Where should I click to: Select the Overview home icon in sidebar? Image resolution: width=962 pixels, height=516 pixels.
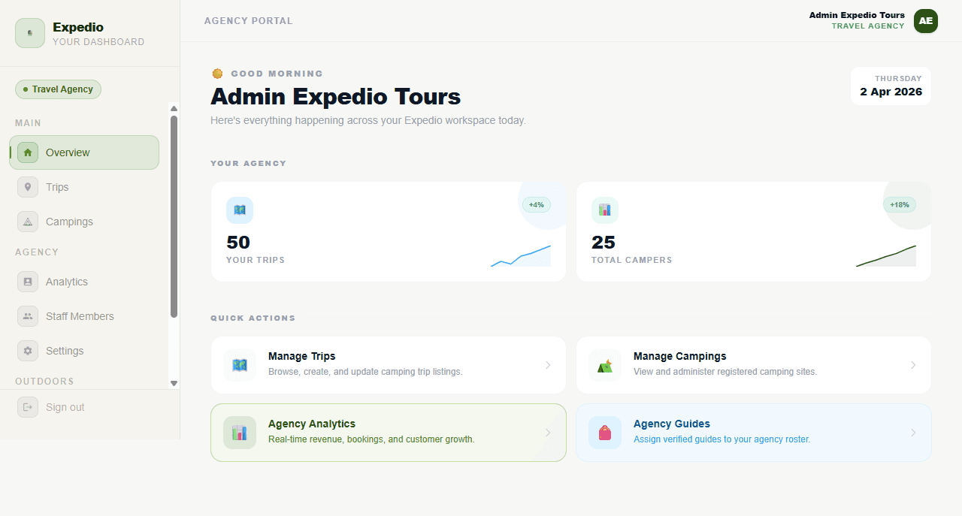pos(28,152)
